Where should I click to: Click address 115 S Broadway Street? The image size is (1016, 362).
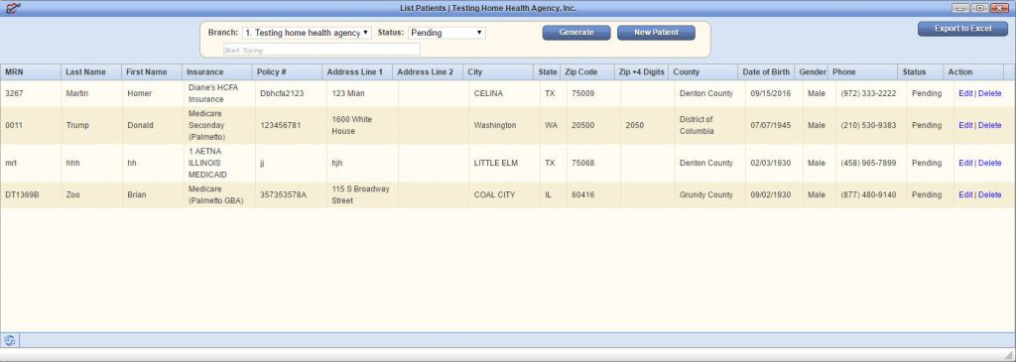point(360,195)
